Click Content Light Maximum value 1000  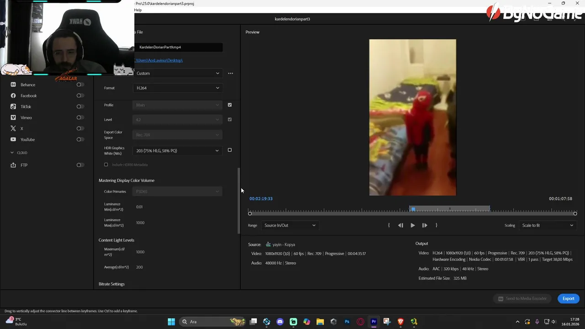(x=140, y=252)
